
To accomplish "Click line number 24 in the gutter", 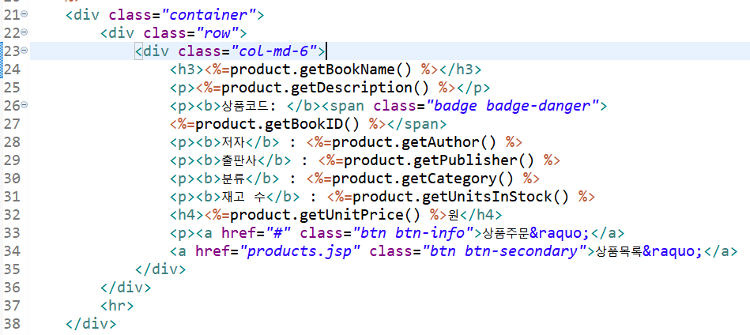I will click(13, 70).
